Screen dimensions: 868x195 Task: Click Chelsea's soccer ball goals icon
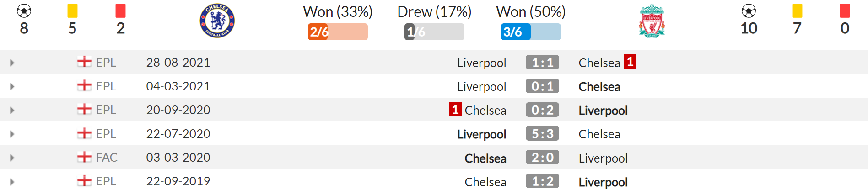[x=24, y=11]
